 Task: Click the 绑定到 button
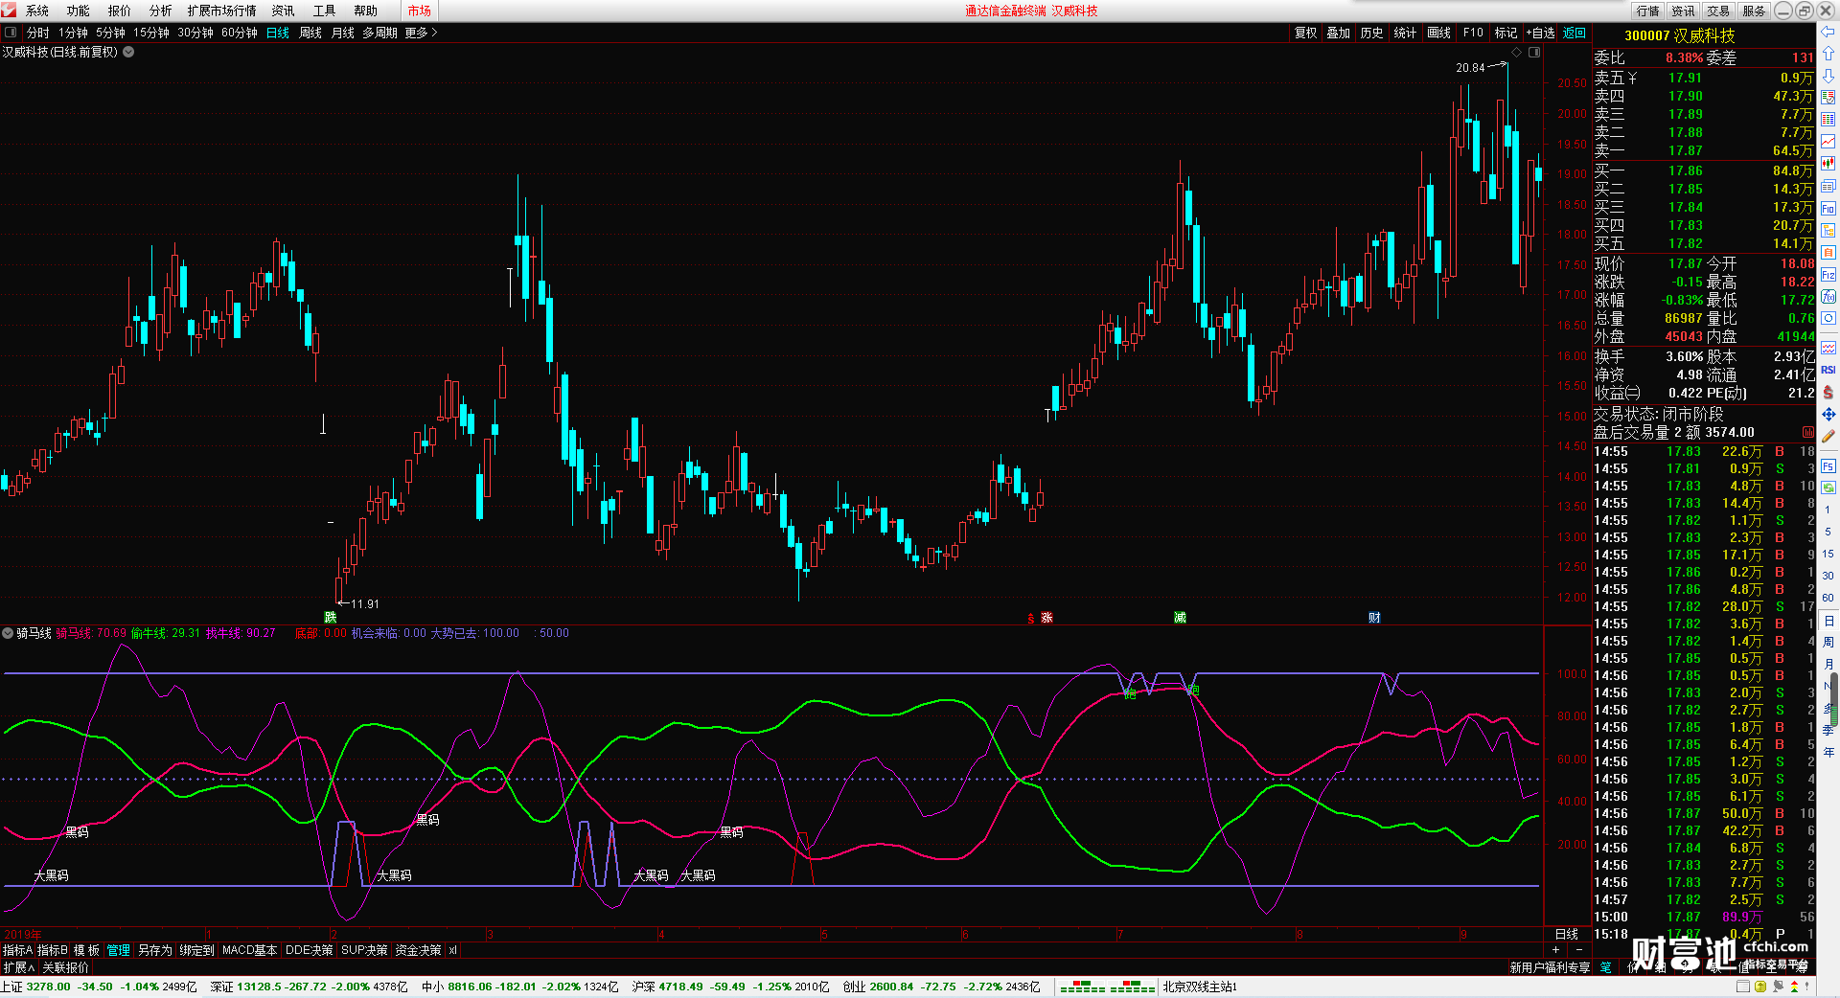(x=196, y=950)
